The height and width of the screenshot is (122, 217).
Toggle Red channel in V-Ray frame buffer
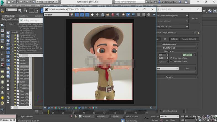77,15
